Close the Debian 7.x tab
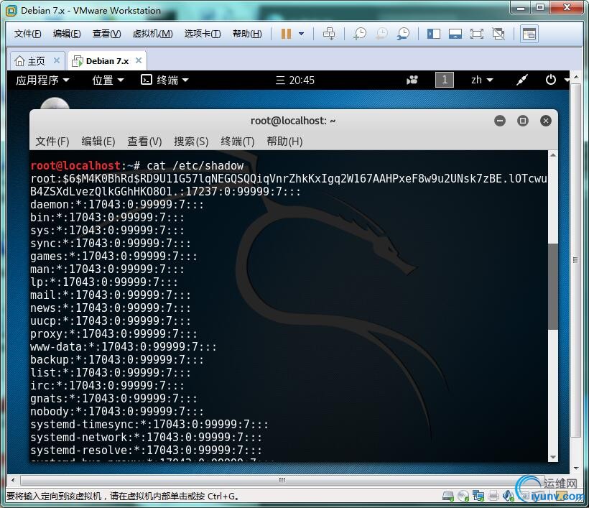The height and width of the screenshot is (508, 589). pyautogui.click(x=139, y=60)
